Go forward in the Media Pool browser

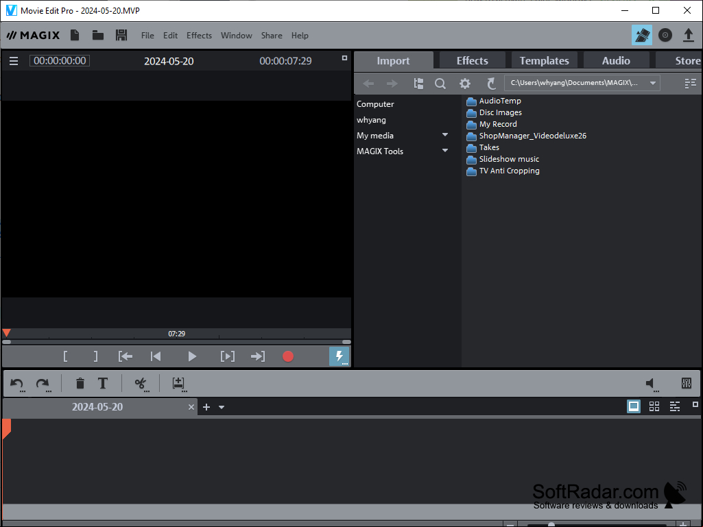392,84
